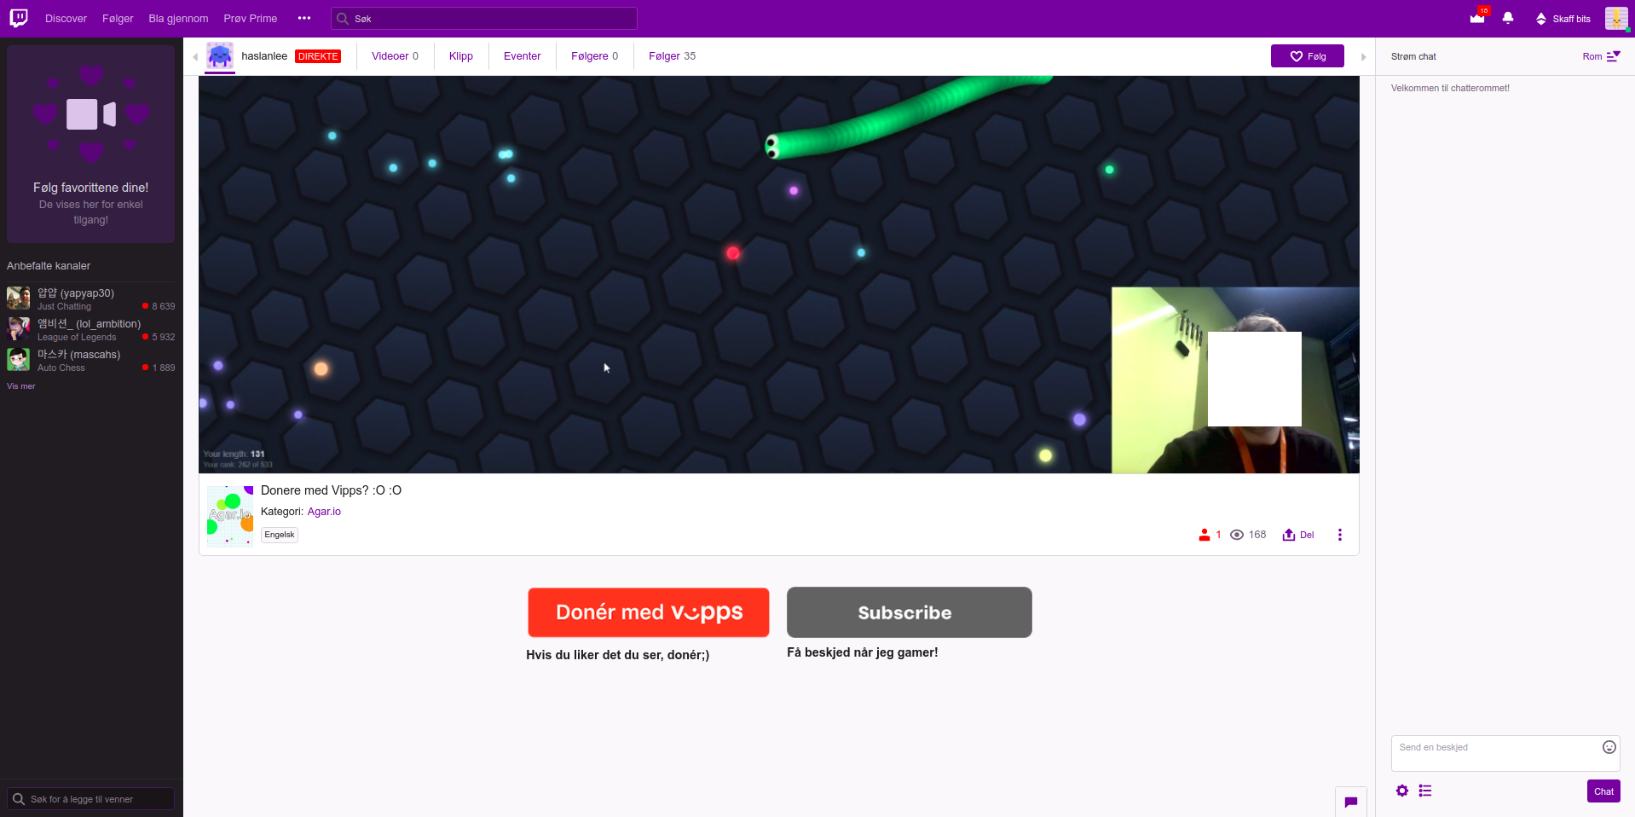The width and height of the screenshot is (1635, 817).
Task: Open the Videoer tab
Action: [x=395, y=56]
